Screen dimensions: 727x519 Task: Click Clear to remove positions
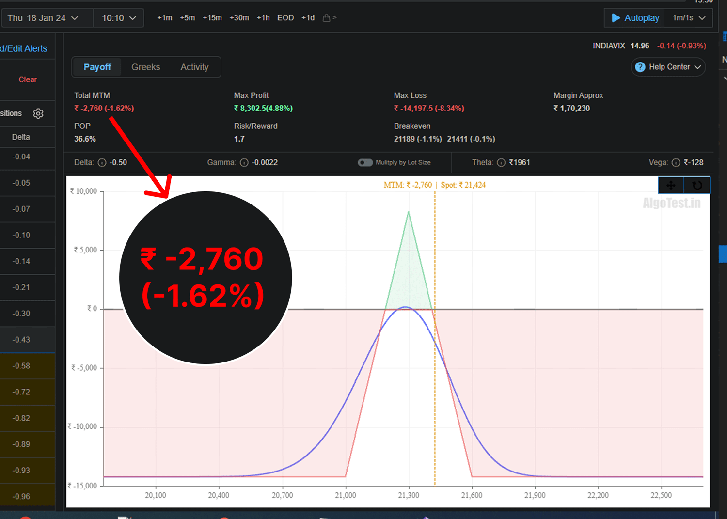[28, 79]
